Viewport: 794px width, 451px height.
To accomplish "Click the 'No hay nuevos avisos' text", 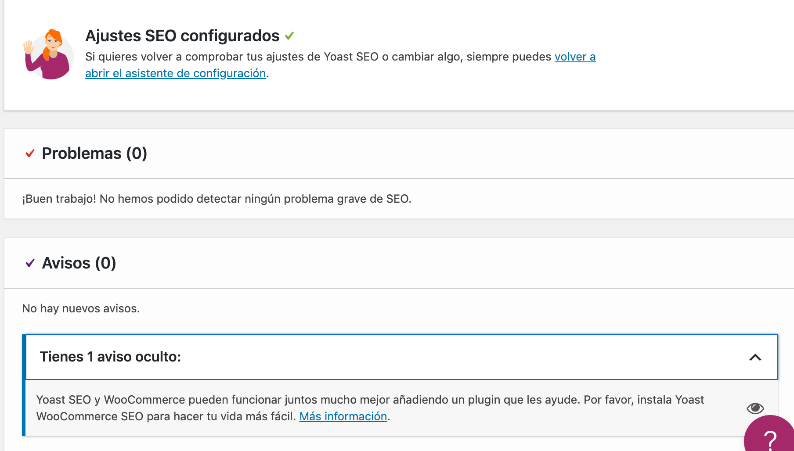I will click(81, 308).
